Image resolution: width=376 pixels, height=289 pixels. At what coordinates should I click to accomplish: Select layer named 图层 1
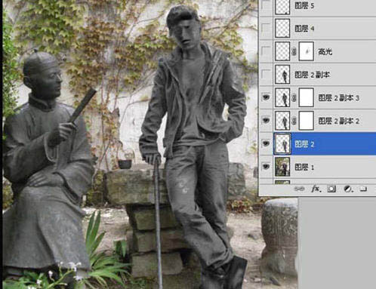coord(304,167)
